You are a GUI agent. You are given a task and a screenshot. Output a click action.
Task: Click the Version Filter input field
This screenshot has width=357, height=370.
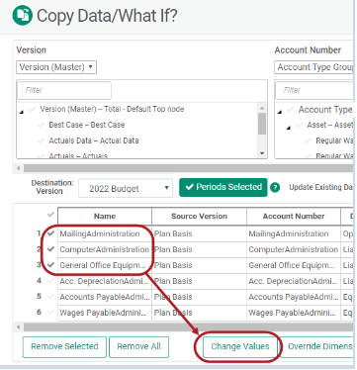click(64, 90)
